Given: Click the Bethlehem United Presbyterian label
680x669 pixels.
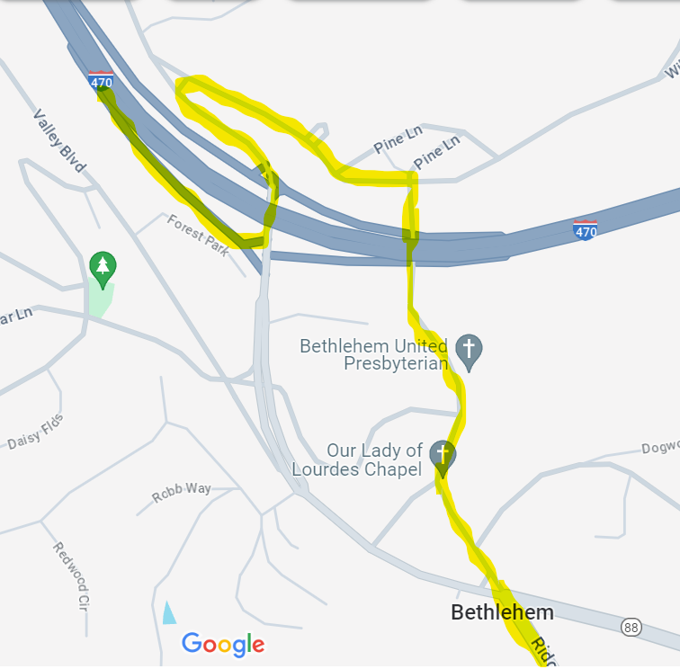Looking at the screenshot, I should click(374, 354).
